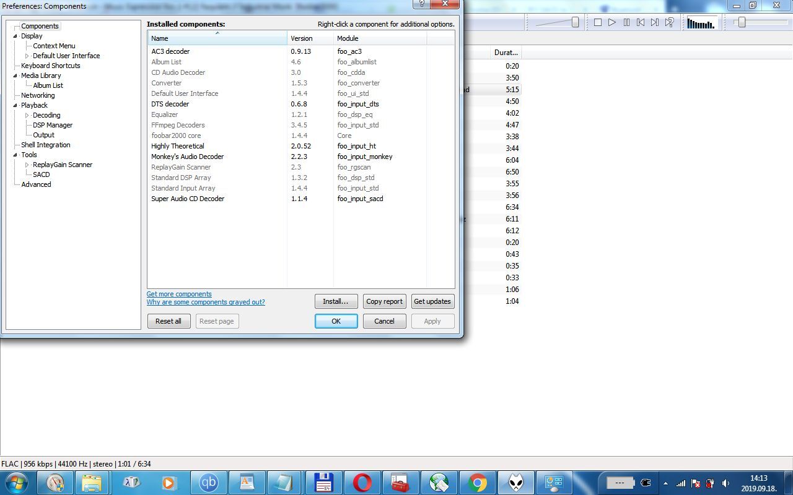
Task: Sort components by Module column
Action: (380, 38)
